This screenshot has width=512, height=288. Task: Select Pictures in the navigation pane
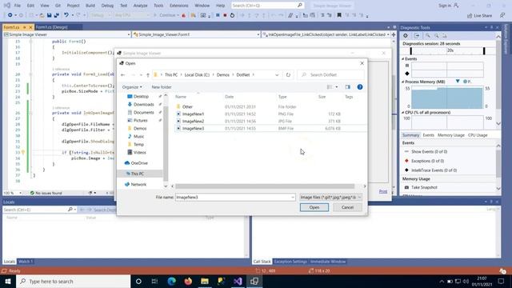141,121
